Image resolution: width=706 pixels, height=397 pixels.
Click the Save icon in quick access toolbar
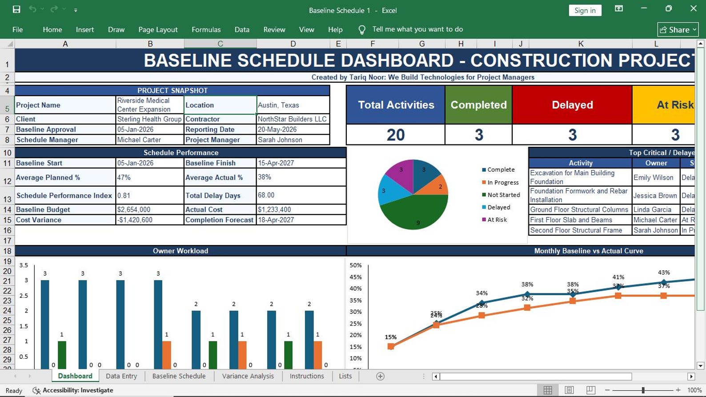click(x=16, y=9)
